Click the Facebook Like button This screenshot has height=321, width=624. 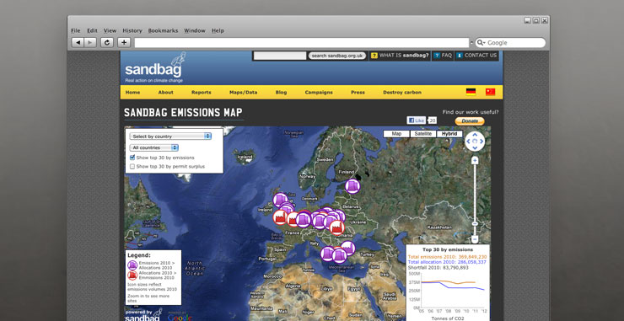click(416, 120)
